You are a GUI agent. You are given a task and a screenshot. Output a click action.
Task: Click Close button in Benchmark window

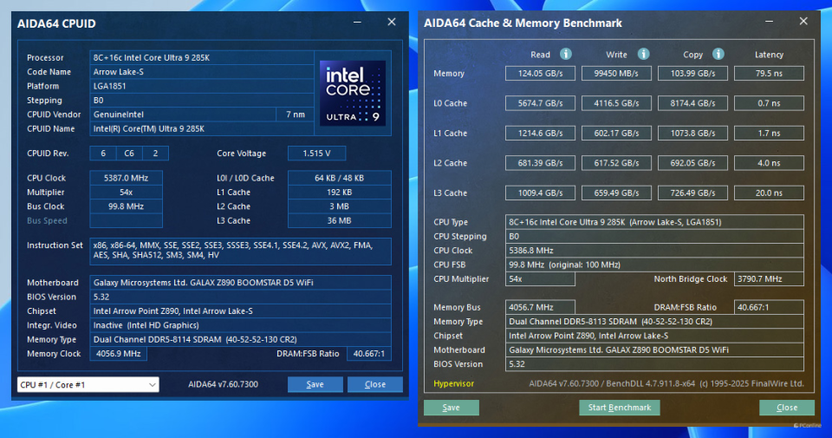(x=787, y=408)
